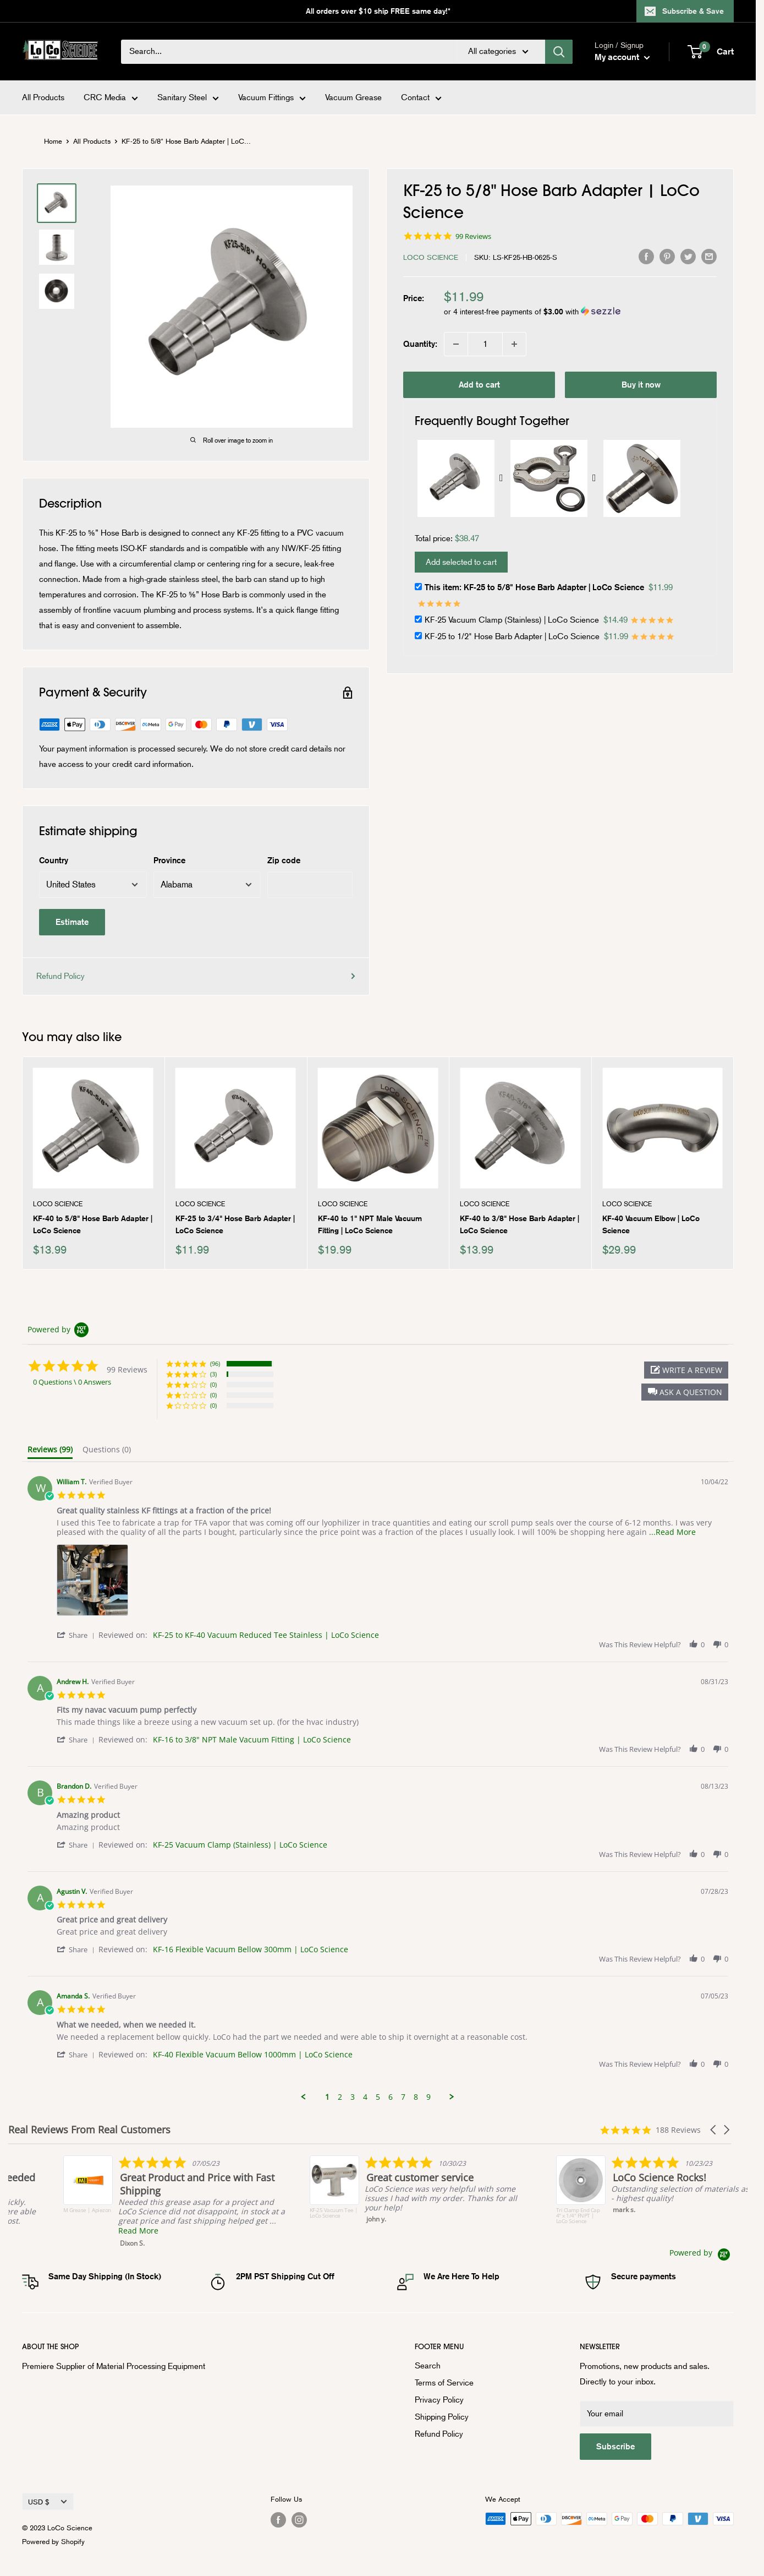The width and height of the screenshot is (764, 2576).
Task: Uncheck KF-25 Vacuum Clamp (Stainless) checkbox
Action: click(417, 619)
